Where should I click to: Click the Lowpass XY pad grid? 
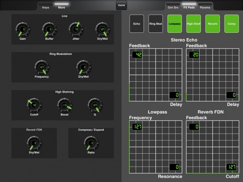(x=156, y=147)
